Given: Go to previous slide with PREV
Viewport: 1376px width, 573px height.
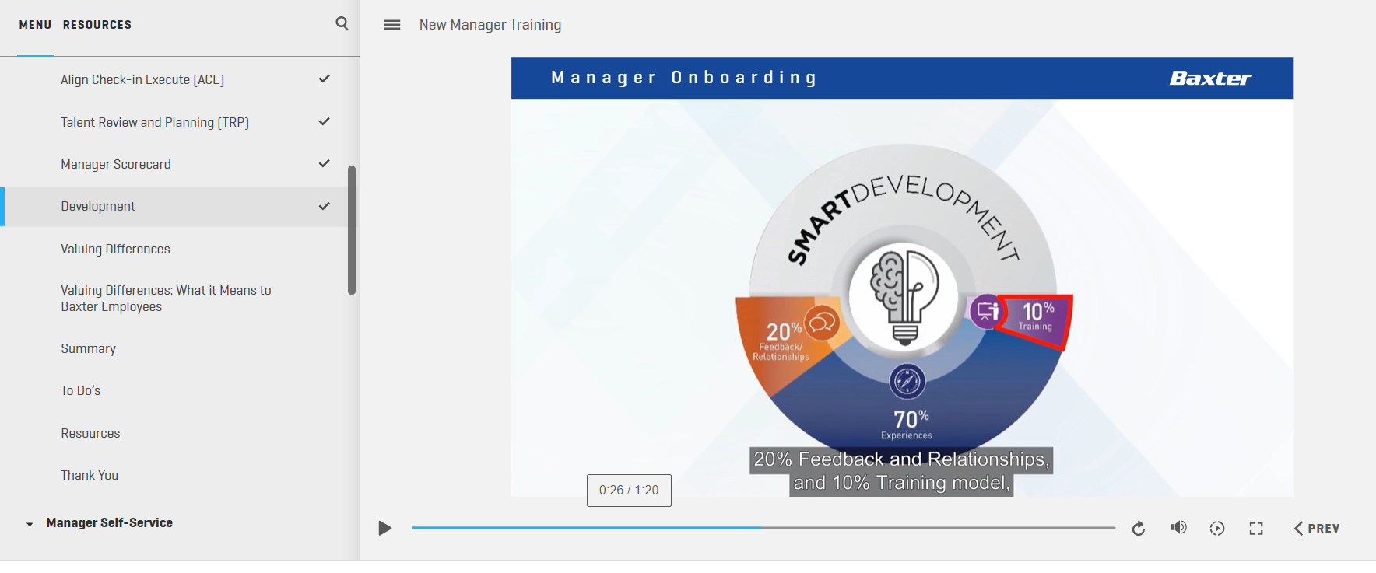Looking at the screenshot, I should pyautogui.click(x=1317, y=529).
